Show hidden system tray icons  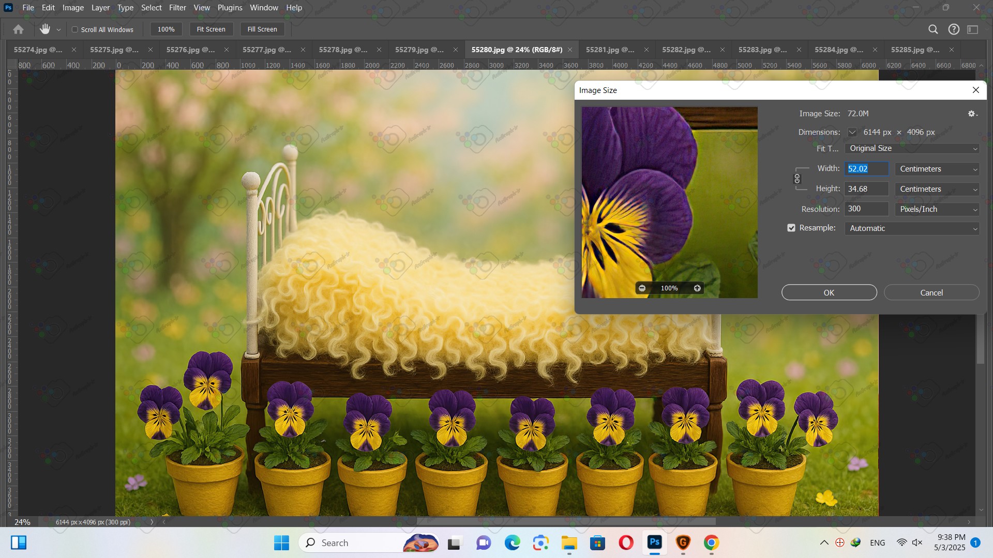click(x=824, y=542)
